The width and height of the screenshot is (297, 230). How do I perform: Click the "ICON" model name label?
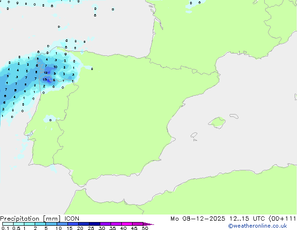(x=72, y=219)
